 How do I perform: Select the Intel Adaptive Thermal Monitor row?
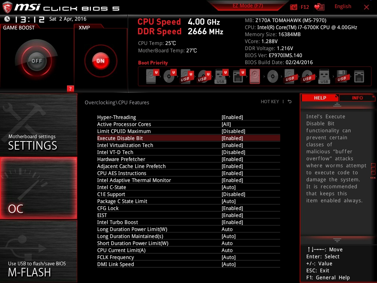tap(188, 180)
